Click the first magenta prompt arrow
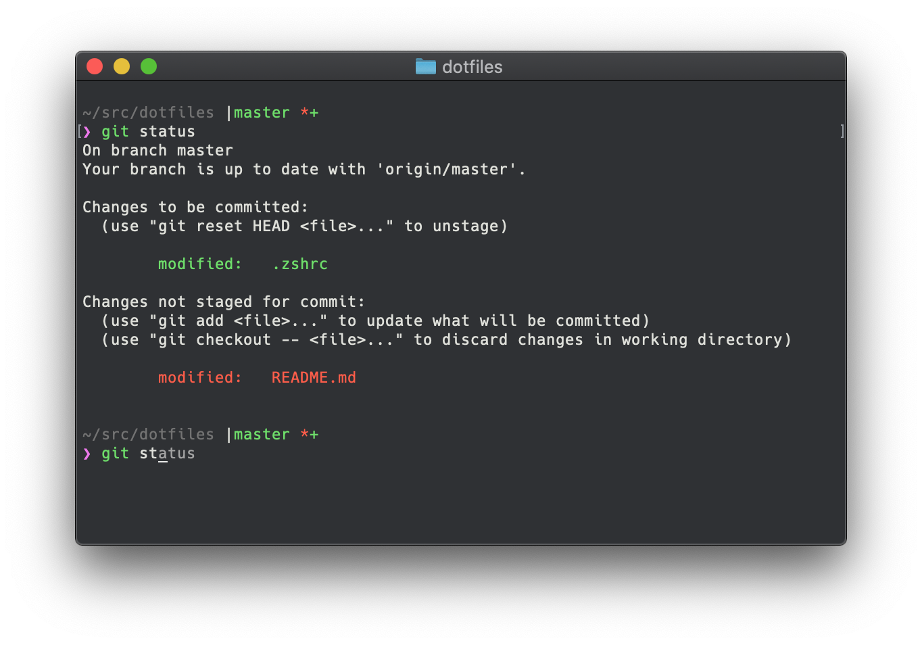This screenshot has width=922, height=645. [87, 131]
